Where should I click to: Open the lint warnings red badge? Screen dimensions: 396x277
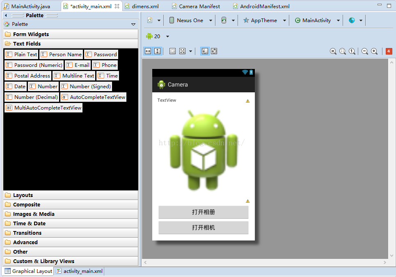click(x=389, y=51)
